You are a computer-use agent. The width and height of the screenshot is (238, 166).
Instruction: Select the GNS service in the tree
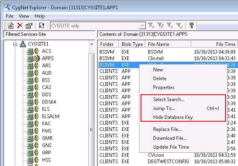pos(47,145)
